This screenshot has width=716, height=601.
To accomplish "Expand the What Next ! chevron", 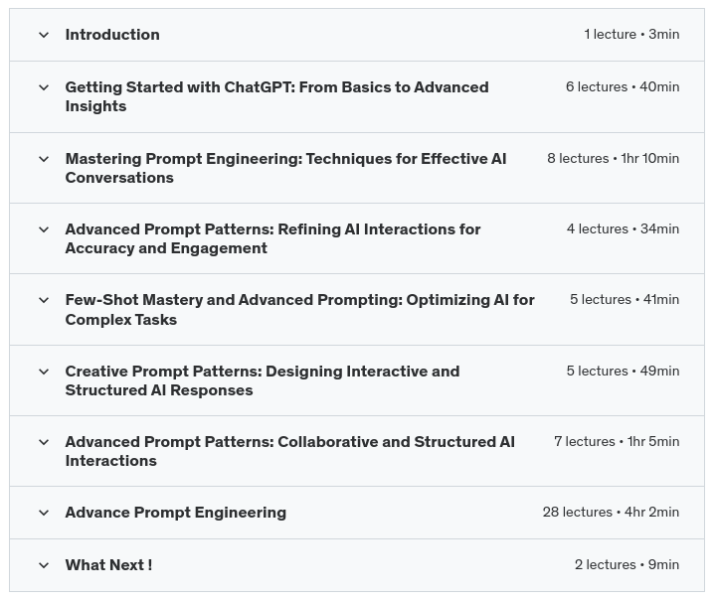I will click(44, 565).
